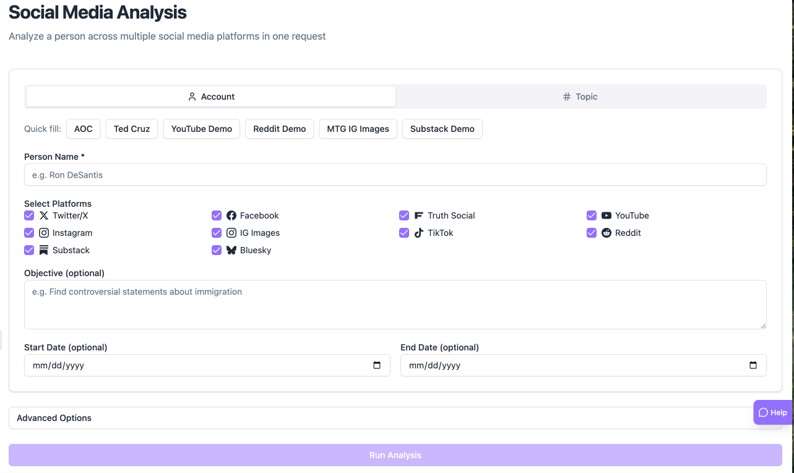Apply the Reddit Demo quick fill
The image size is (794, 473).
click(280, 129)
